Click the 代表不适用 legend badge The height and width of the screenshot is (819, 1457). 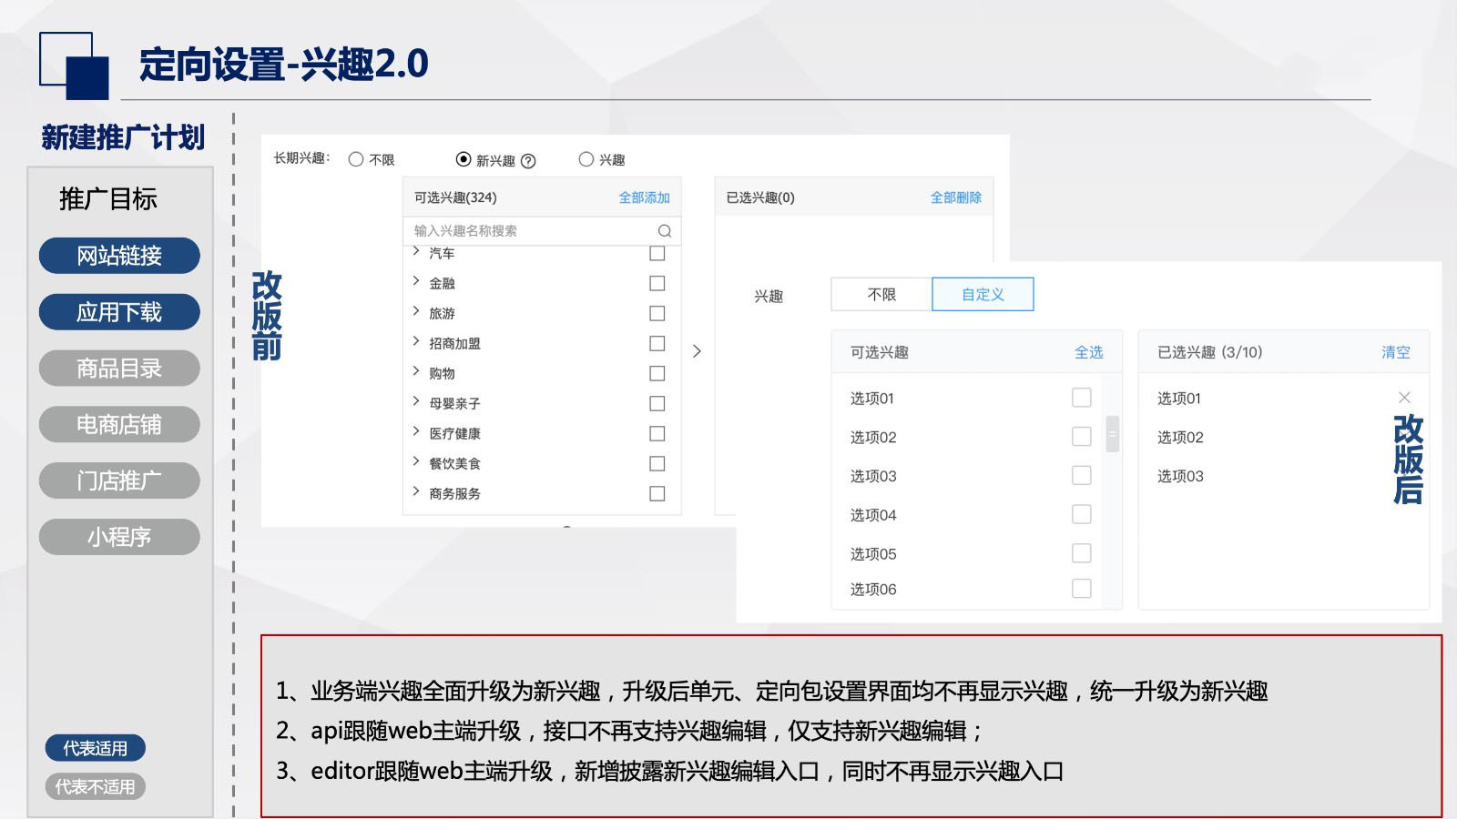(x=96, y=786)
